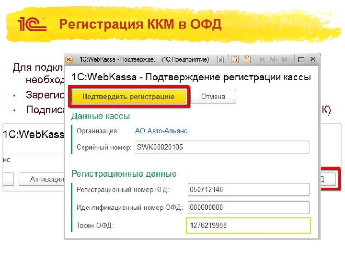Image resolution: width=345 pixels, height=258 pixels.
Task: Click the Регистрационные данные section heading
Action: [124, 174]
